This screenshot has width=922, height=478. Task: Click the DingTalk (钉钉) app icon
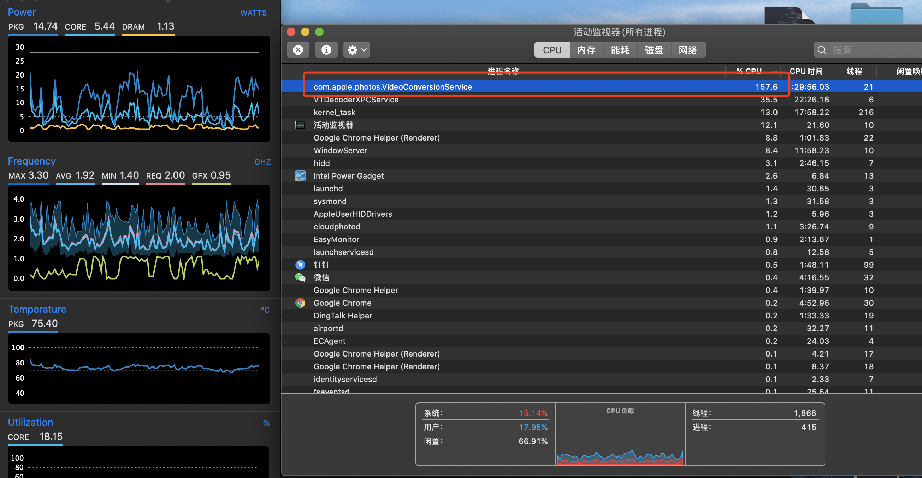coord(300,265)
